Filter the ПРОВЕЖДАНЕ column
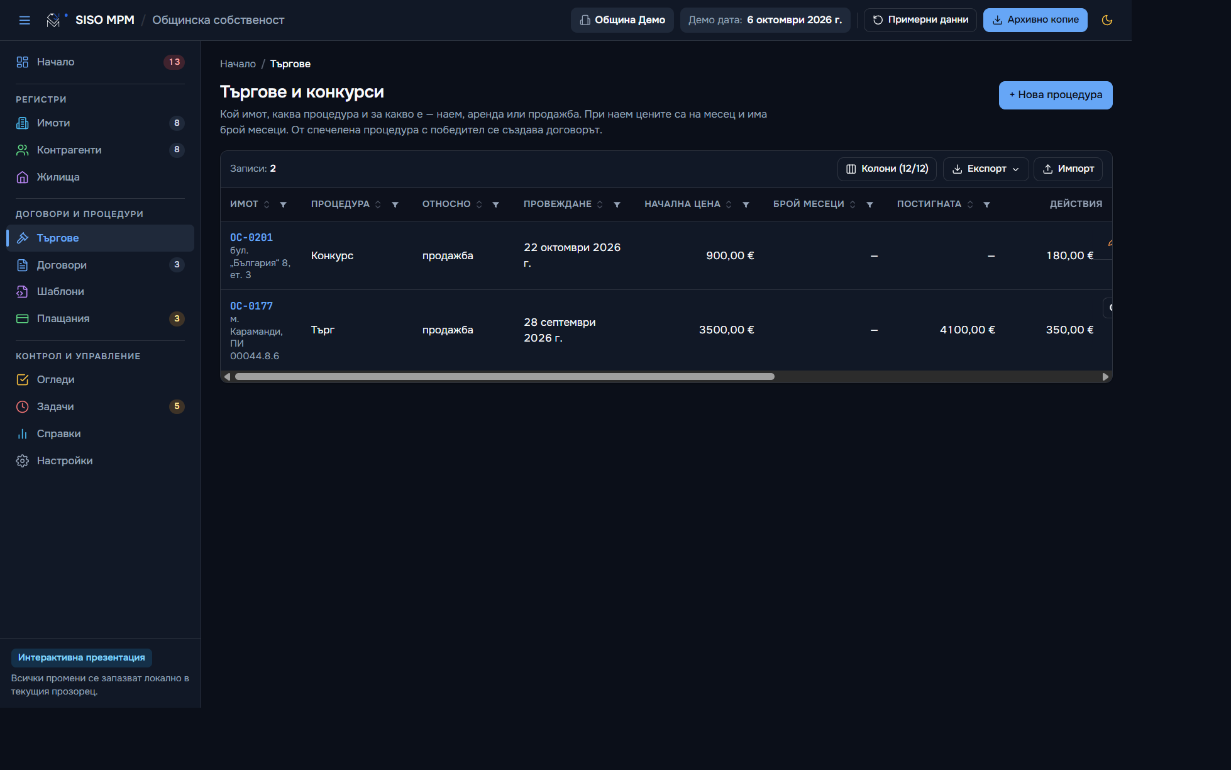This screenshot has width=1231, height=770. (617, 204)
